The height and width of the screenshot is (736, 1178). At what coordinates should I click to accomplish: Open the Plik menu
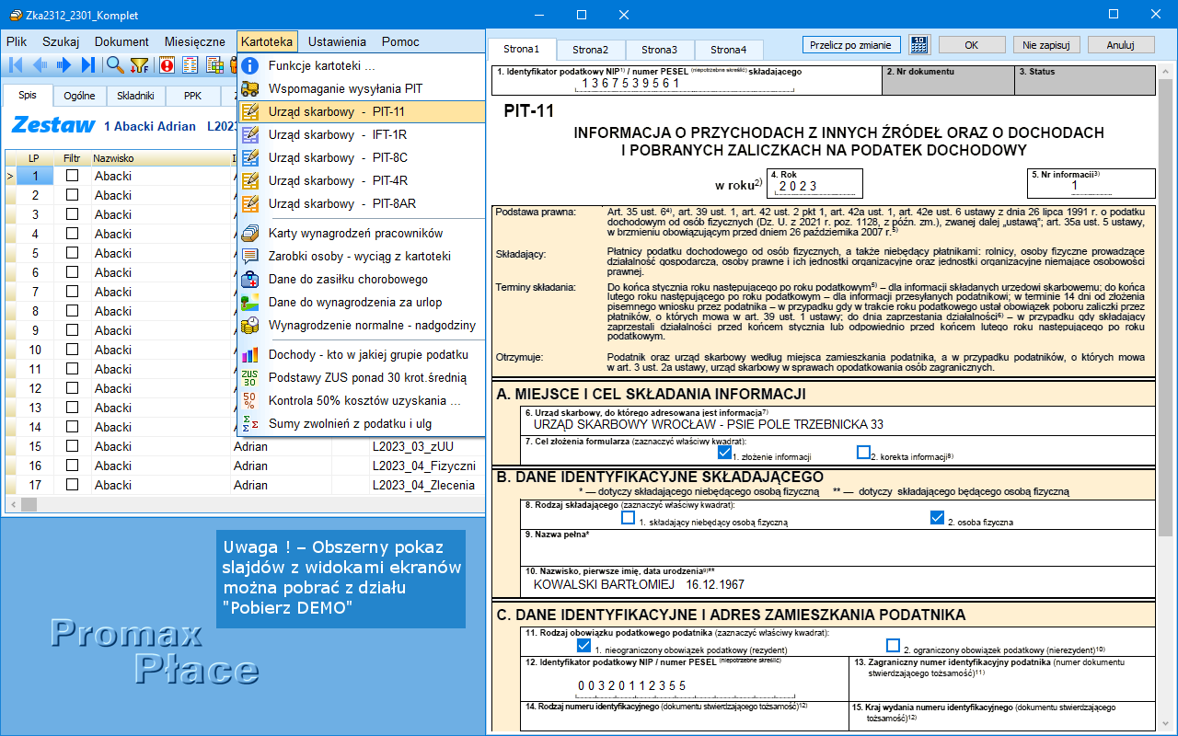point(17,41)
